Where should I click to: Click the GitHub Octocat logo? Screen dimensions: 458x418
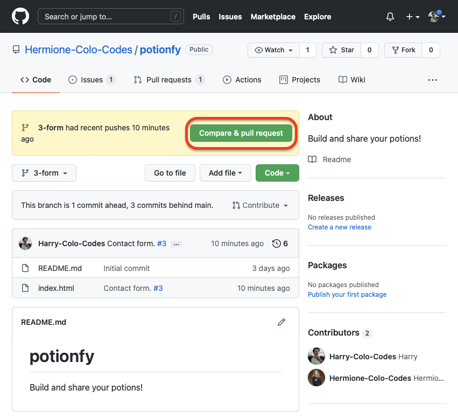tap(20, 17)
